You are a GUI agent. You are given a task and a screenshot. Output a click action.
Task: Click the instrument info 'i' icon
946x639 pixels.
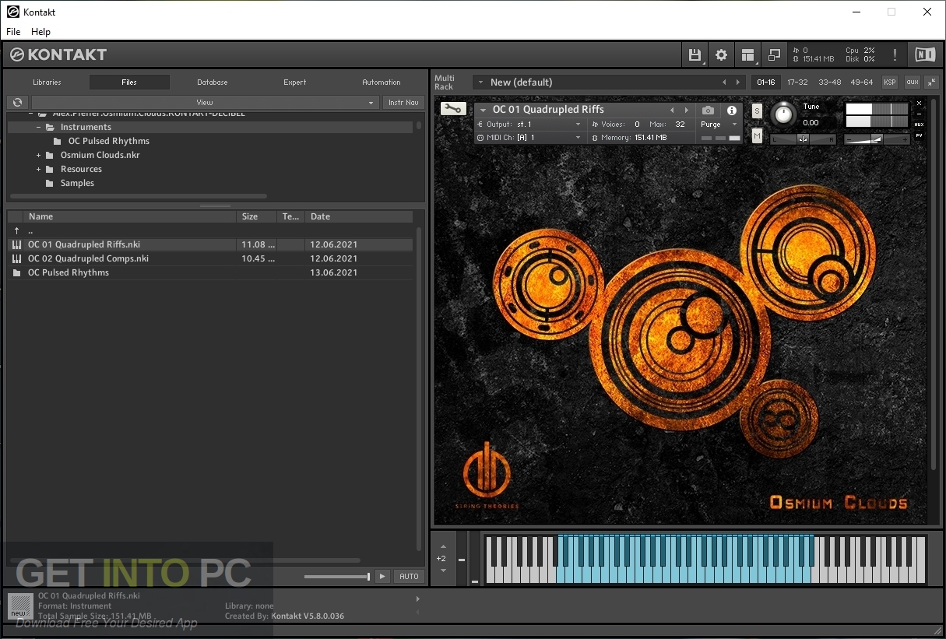point(732,111)
